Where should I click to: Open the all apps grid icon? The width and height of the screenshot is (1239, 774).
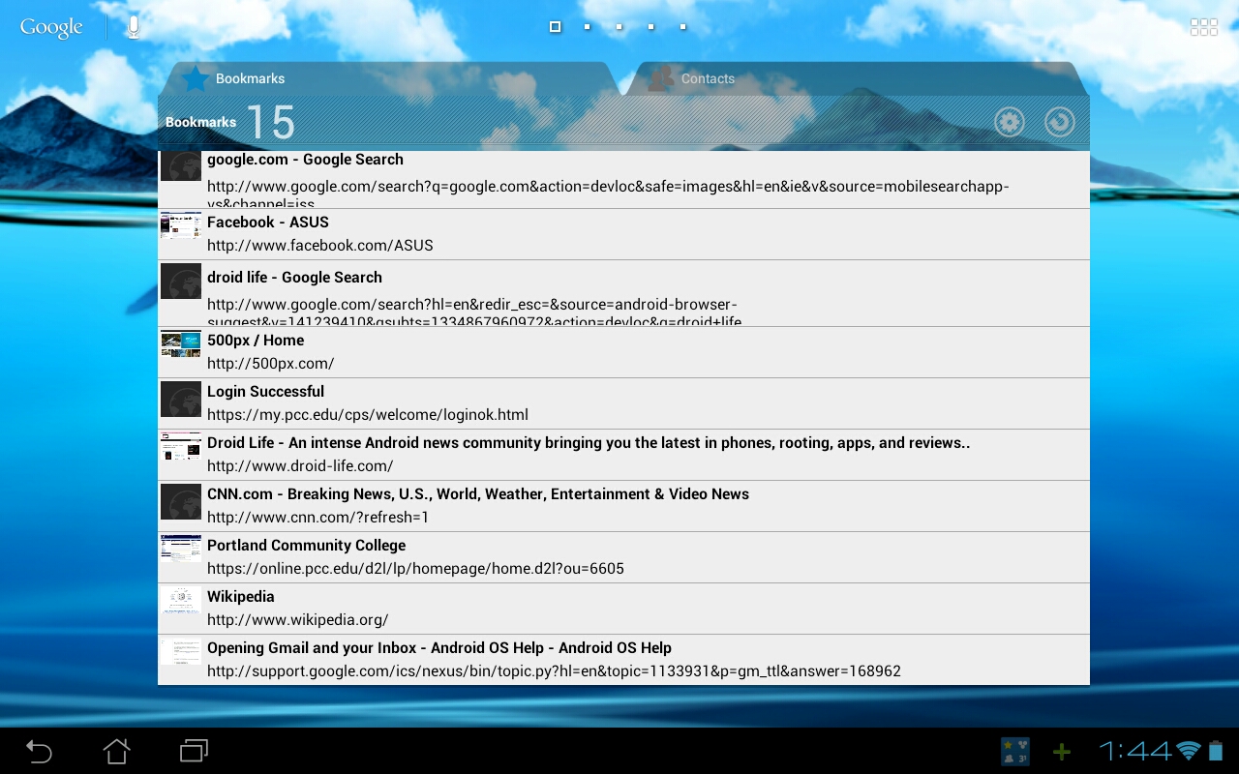tap(1204, 27)
